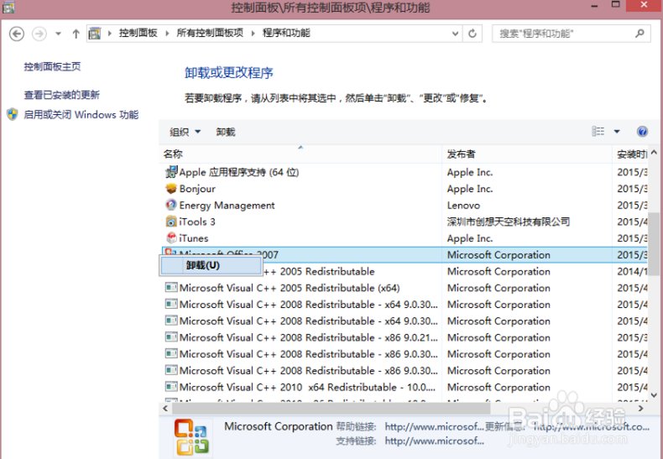Select Apple 应用程序支持 (64 位) icon
This screenshot has width=663, height=459.
click(171, 172)
